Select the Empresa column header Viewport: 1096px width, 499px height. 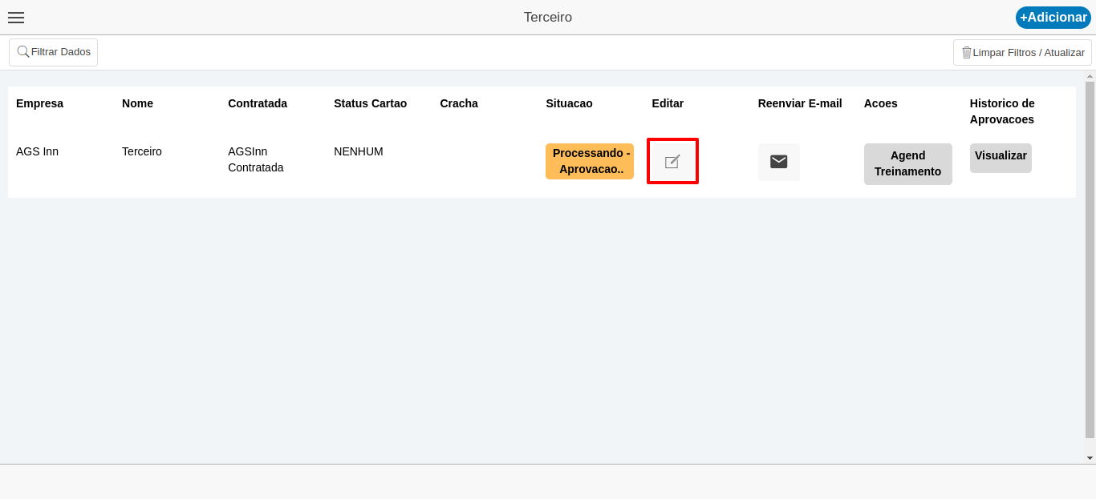click(39, 103)
